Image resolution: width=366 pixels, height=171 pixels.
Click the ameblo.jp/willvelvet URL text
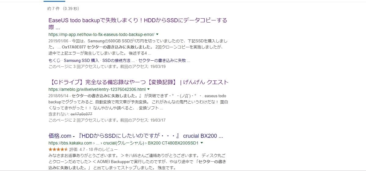click(97, 89)
